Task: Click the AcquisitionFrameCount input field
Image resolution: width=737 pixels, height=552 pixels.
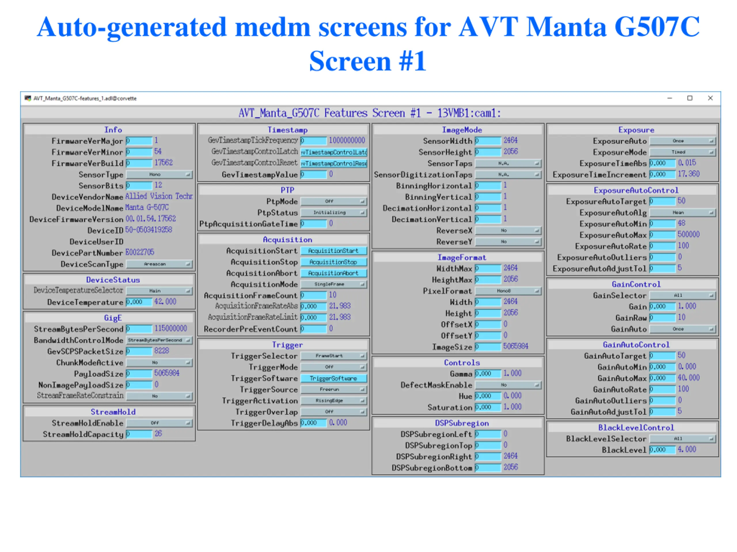Action: click(x=314, y=296)
